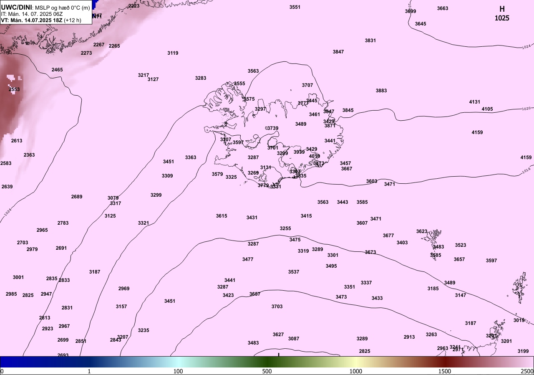Image resolution: width=534 pixels, height=375 pixels.
Task: Click the height value 4131
Action: (475, 102)
